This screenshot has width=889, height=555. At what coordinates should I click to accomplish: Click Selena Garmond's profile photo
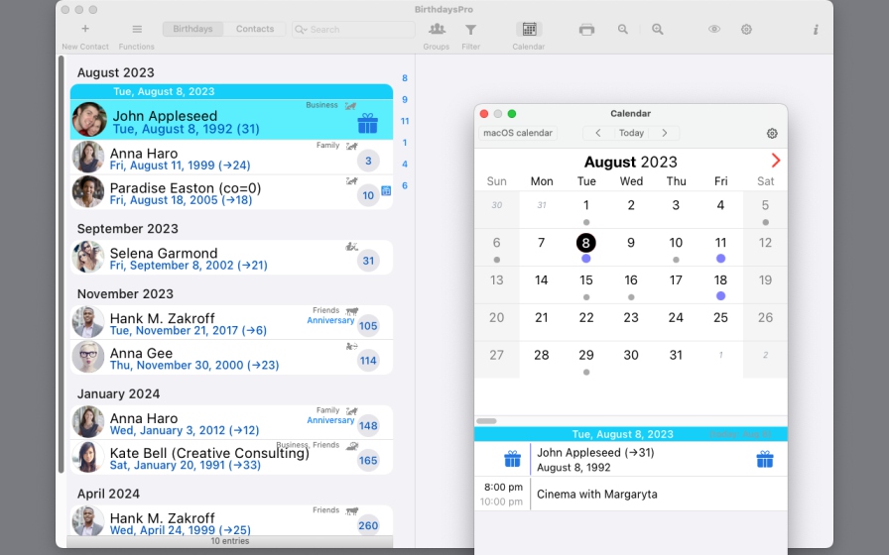pyautogui.click(x=88, y=257)
